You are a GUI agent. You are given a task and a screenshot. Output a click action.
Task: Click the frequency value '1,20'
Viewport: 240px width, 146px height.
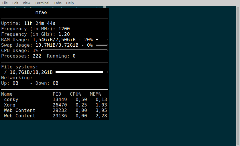[x=64, y=34]
